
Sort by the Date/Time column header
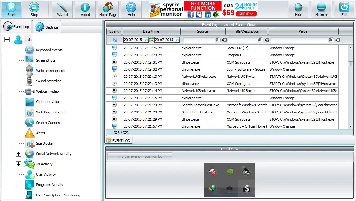(x=151, y=31)
